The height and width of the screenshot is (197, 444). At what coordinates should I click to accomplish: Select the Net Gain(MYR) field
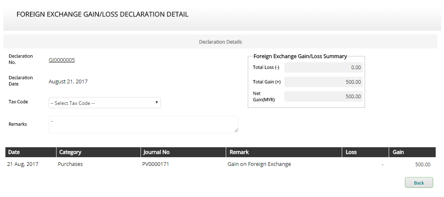click(323, 97)
